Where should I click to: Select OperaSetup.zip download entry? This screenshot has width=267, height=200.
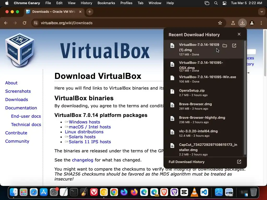(x=203, y=93)
